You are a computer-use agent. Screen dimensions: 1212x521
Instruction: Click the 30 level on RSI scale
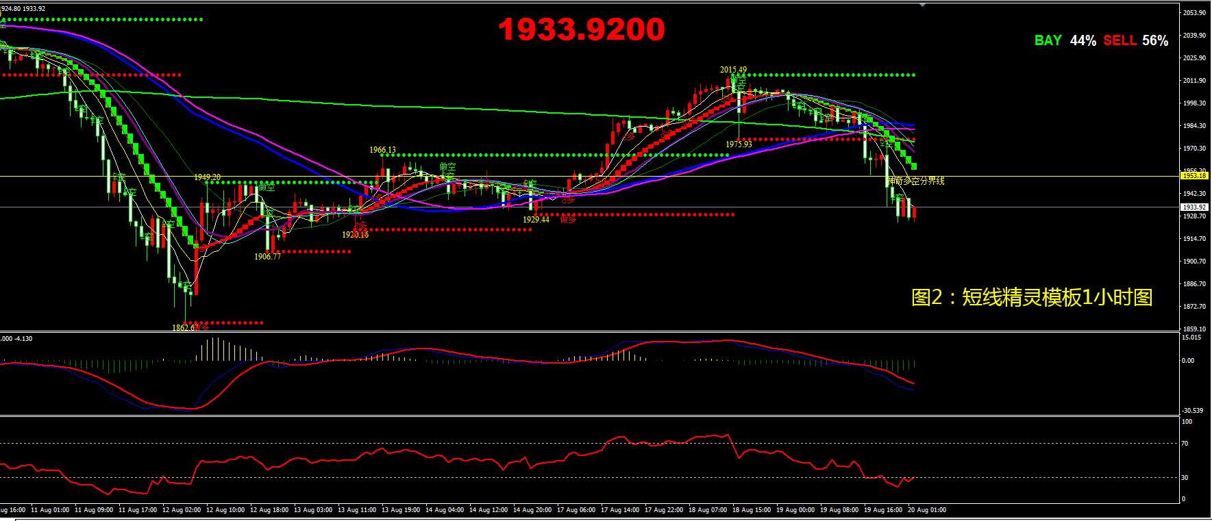[1185, 478]
